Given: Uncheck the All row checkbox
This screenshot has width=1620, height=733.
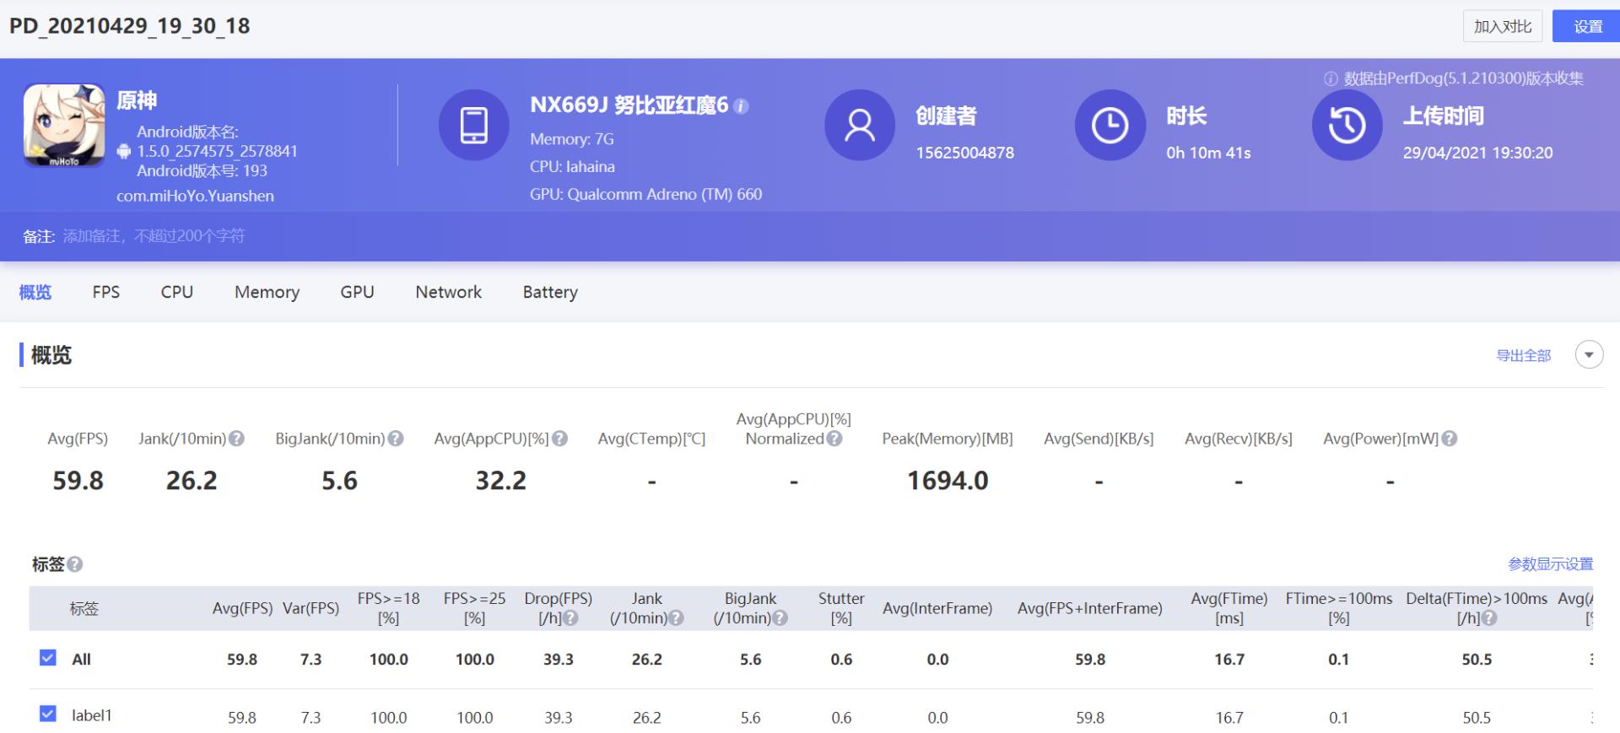Looking at the screenshot, I should 48,658.
